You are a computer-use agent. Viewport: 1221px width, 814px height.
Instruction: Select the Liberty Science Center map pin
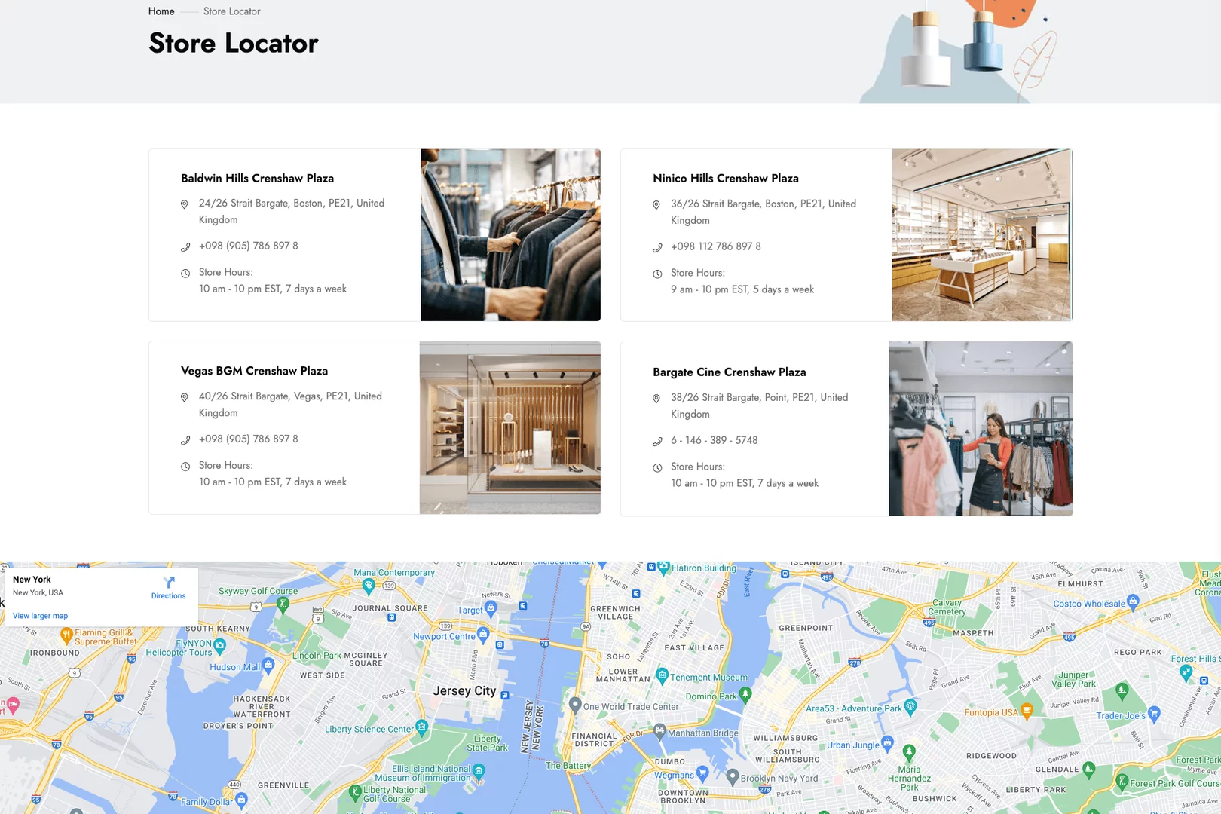tap(422, 727)
